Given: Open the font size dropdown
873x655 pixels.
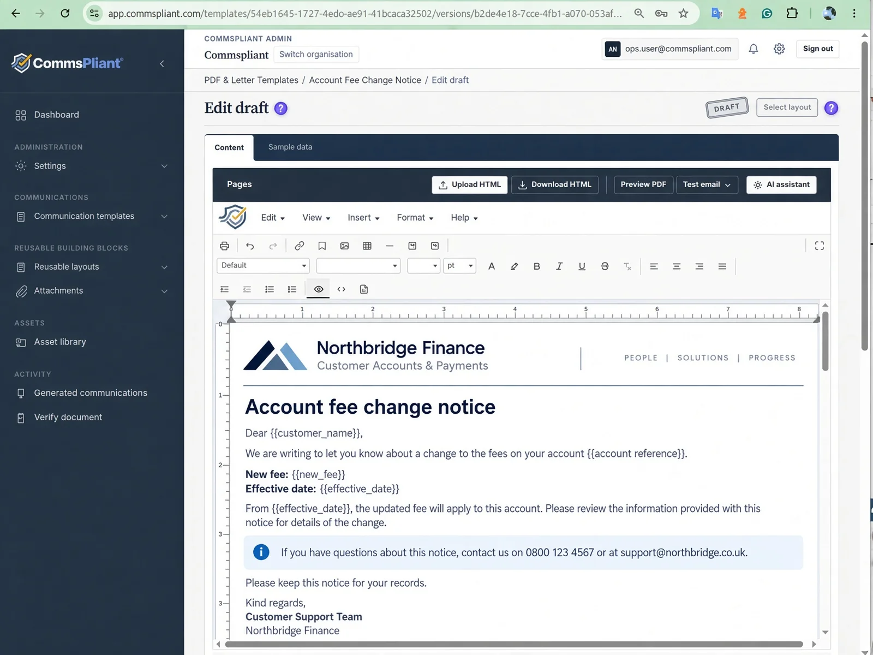Looking at the screenshot, I should click(424, 266).
